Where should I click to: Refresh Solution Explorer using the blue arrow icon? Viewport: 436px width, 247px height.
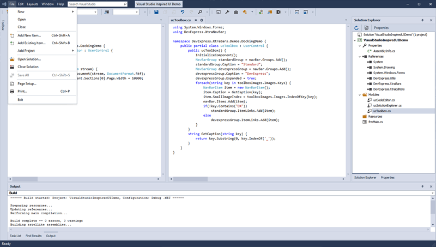tap(356, 28)
